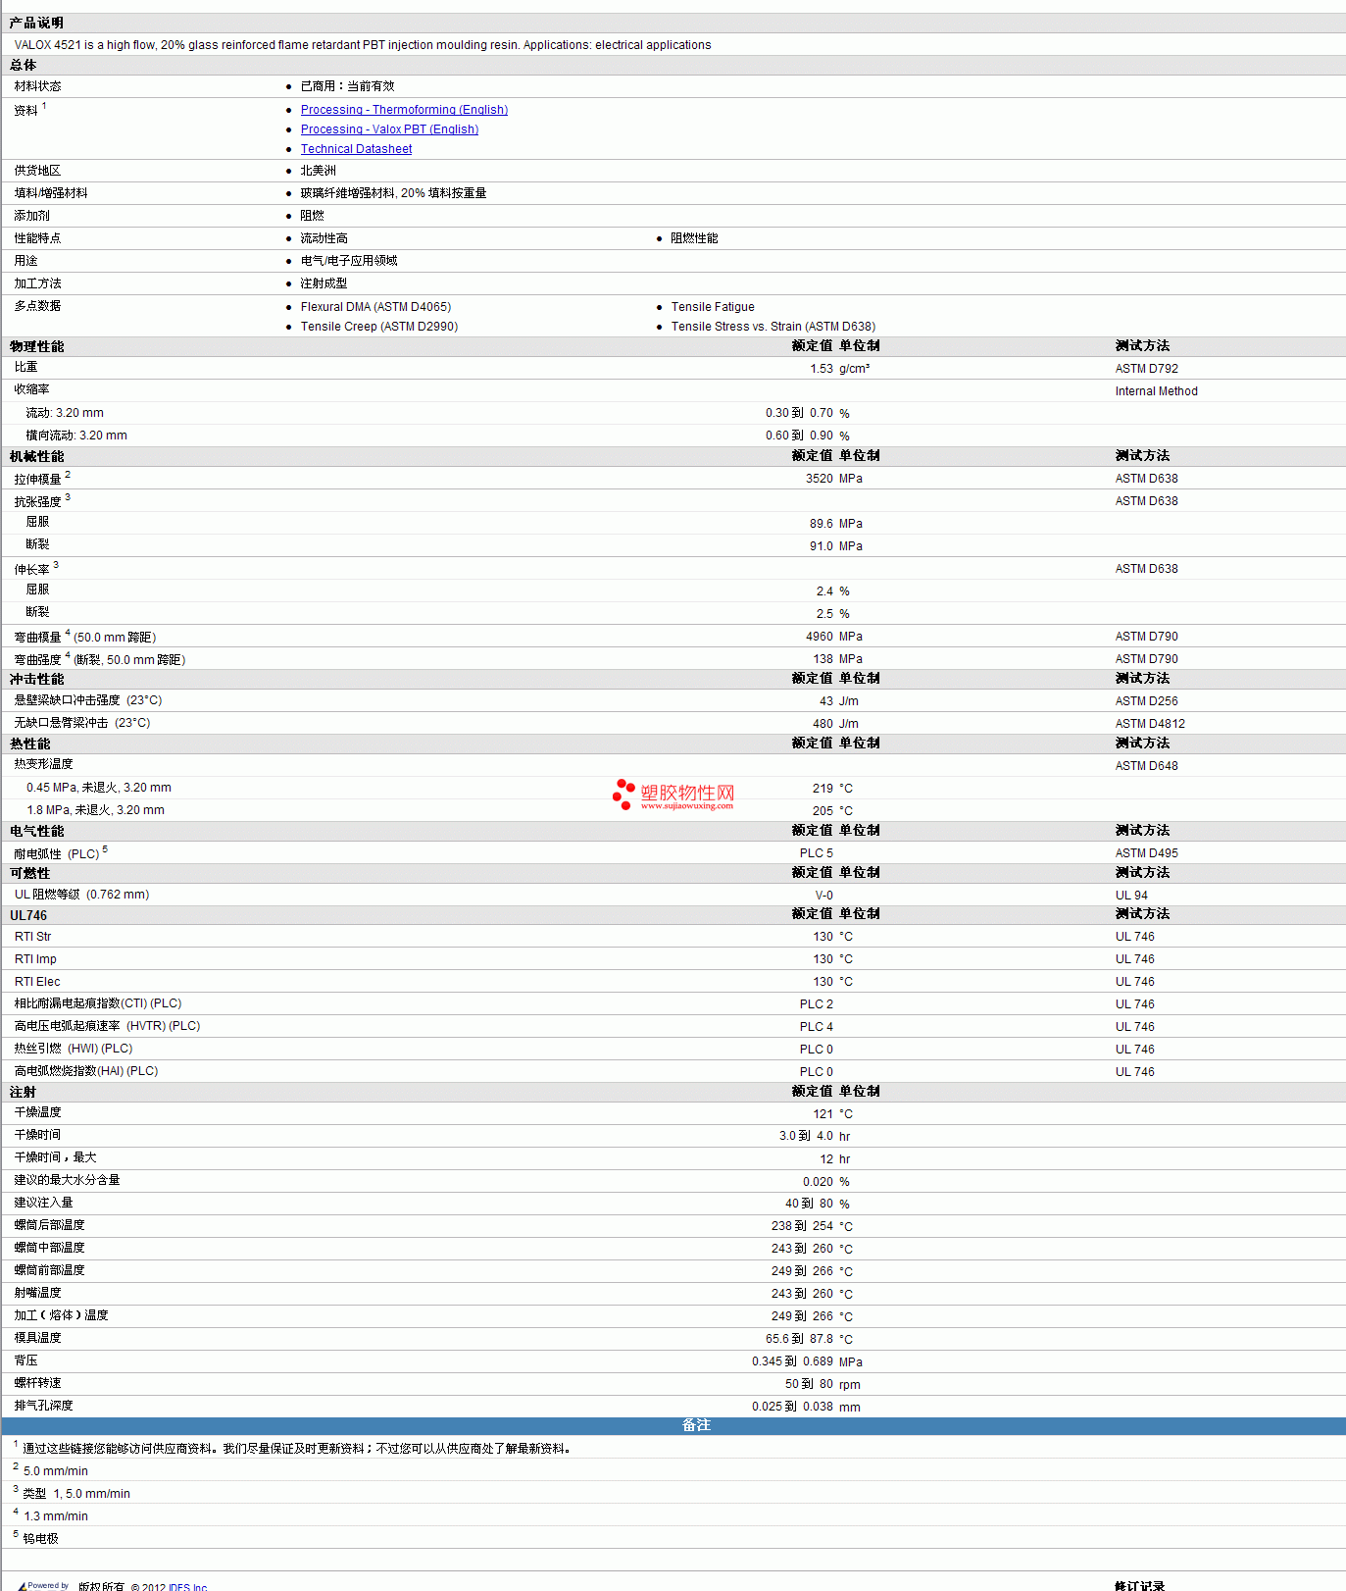
Task: Click the 北美洲 supply region value
Action: 318,171
